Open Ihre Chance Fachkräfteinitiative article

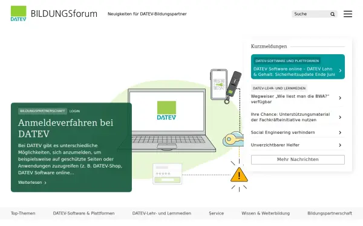pyautogui.click(x=290, y=117)
